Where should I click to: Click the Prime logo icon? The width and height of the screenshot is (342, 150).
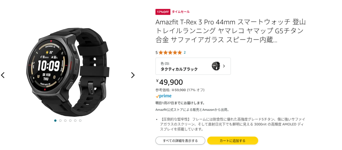[164, 96]
